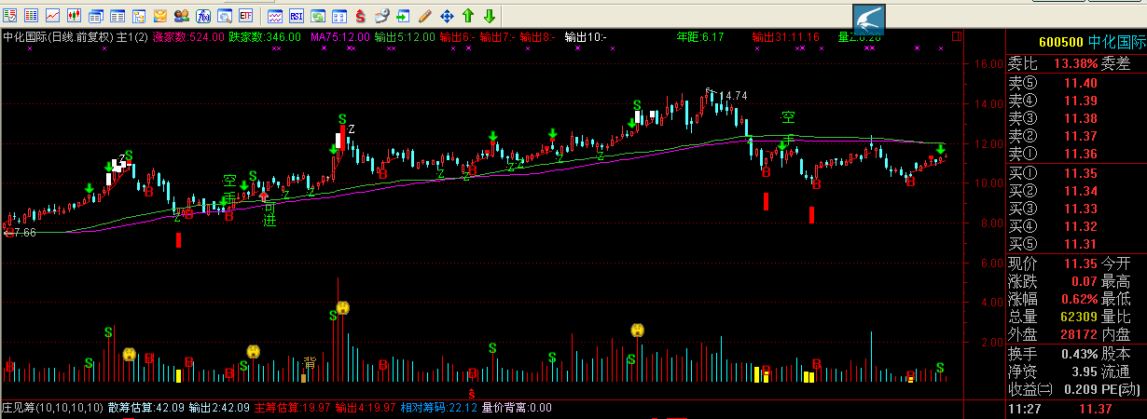Select the blue four-way move arrows tool

[447, 16]
